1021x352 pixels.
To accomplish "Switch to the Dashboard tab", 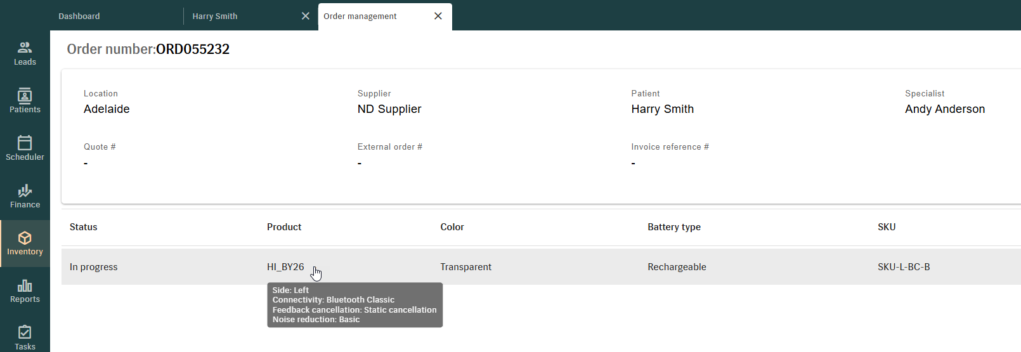I will (79, 16).
